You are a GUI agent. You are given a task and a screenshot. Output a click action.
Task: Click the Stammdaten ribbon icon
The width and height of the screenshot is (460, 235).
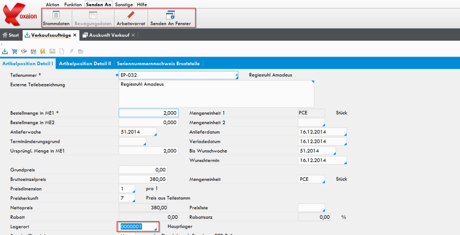click(56, 18)
